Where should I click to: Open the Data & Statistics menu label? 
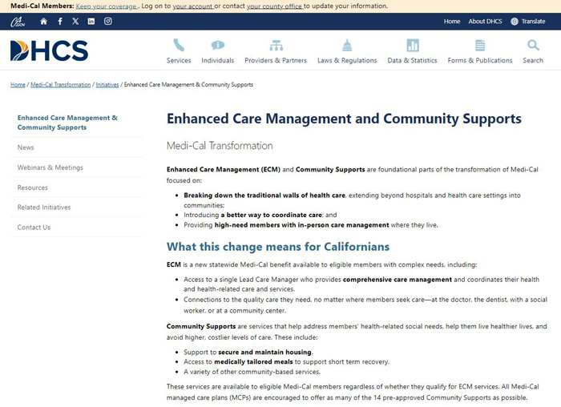coord(412,60)
